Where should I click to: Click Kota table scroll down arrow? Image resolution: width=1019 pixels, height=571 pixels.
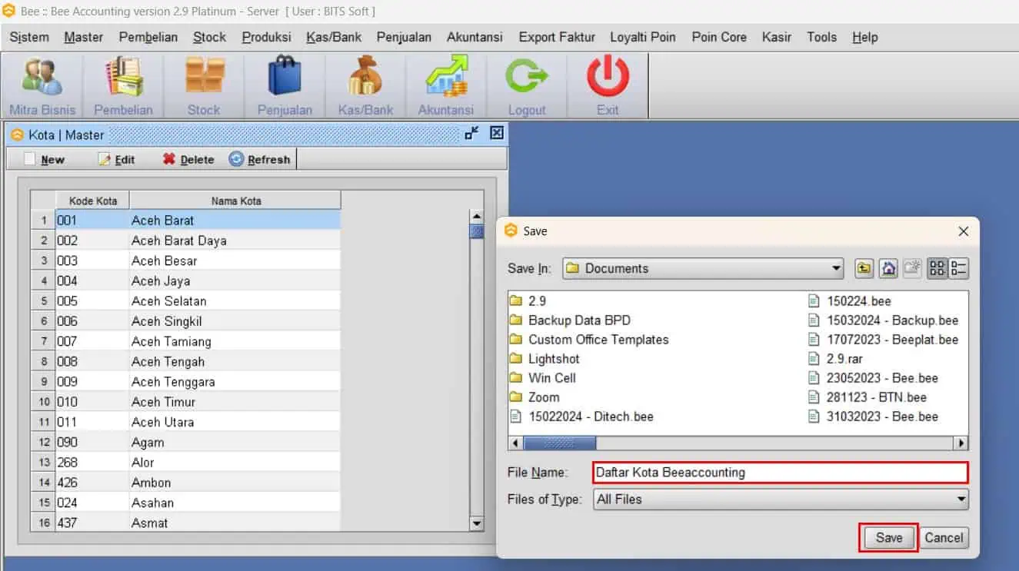pos(477,523)
